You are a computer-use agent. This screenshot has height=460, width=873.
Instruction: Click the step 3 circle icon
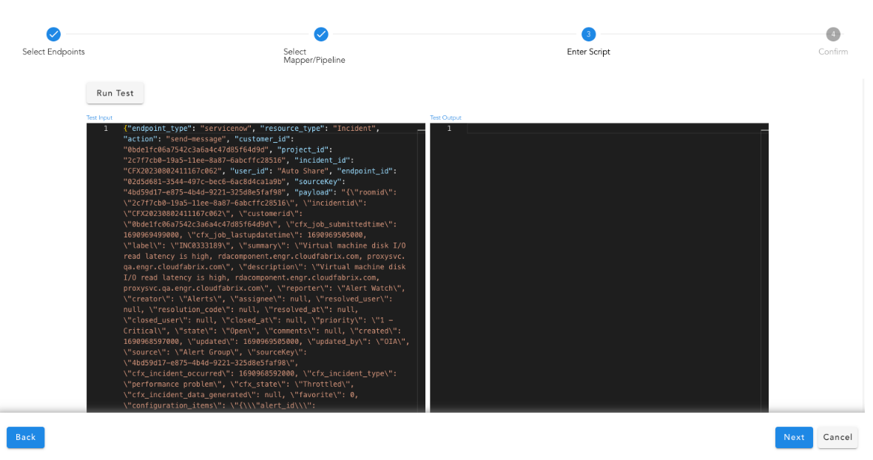pyautogui.click(x=588, y=34)
